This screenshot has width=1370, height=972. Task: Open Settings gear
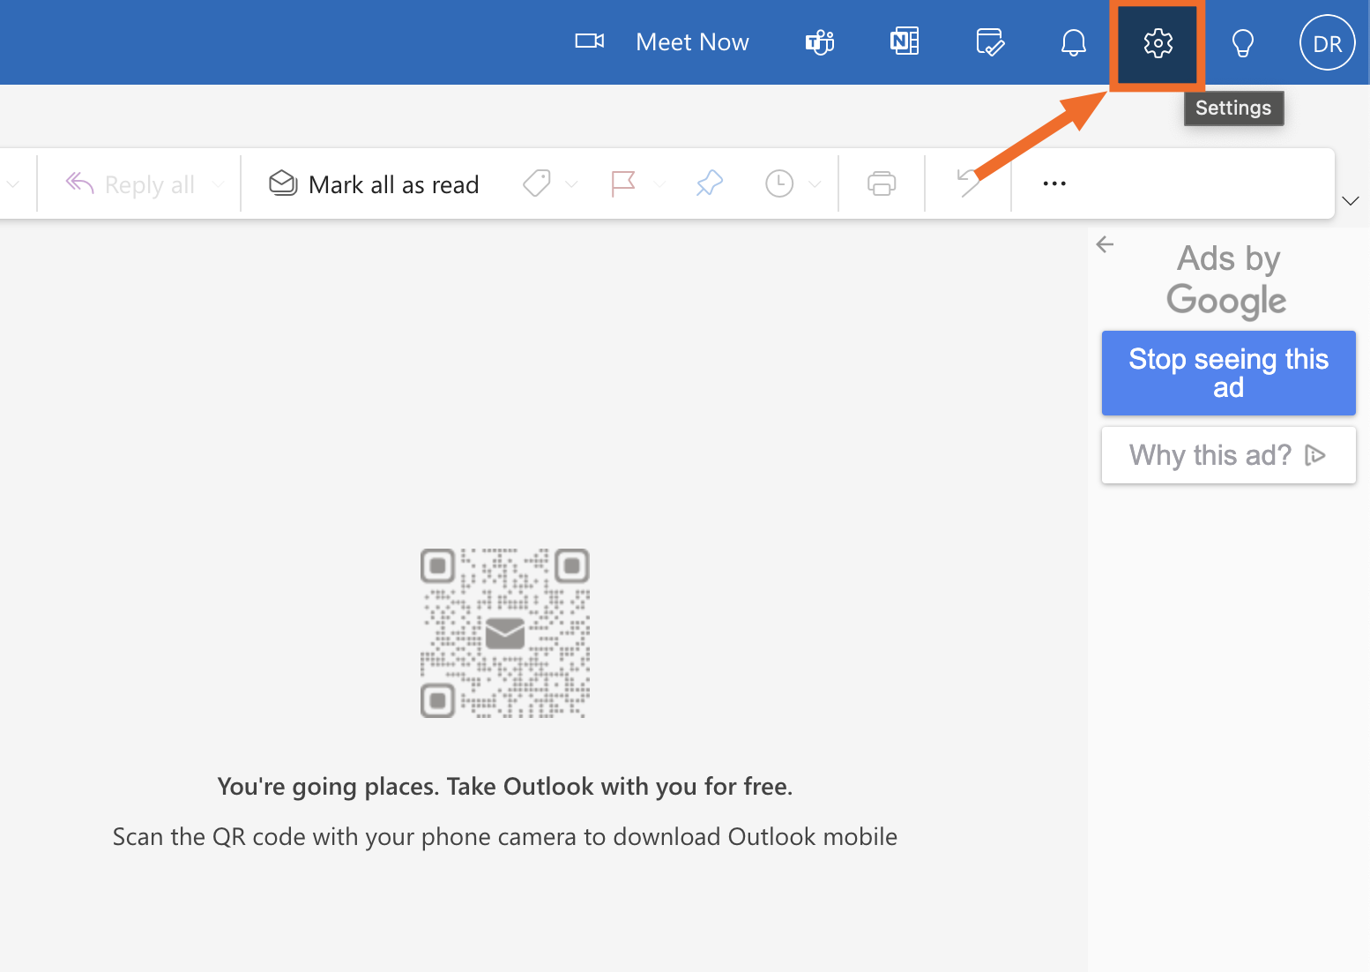[x=1158, y=42]
